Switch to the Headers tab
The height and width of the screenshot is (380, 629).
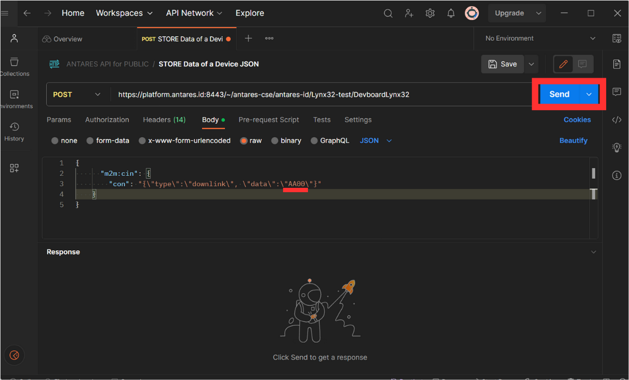[163, 119]
